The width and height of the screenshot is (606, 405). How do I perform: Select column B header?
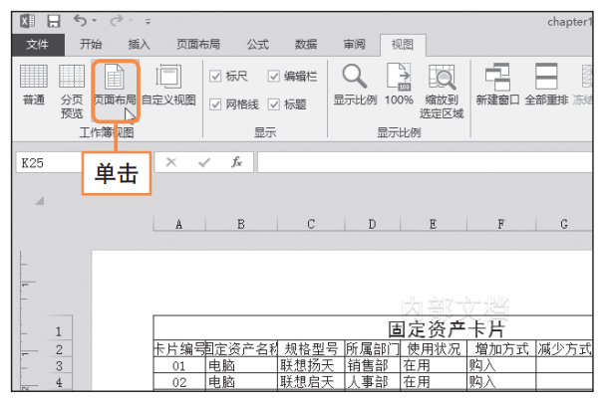point(241,224)
